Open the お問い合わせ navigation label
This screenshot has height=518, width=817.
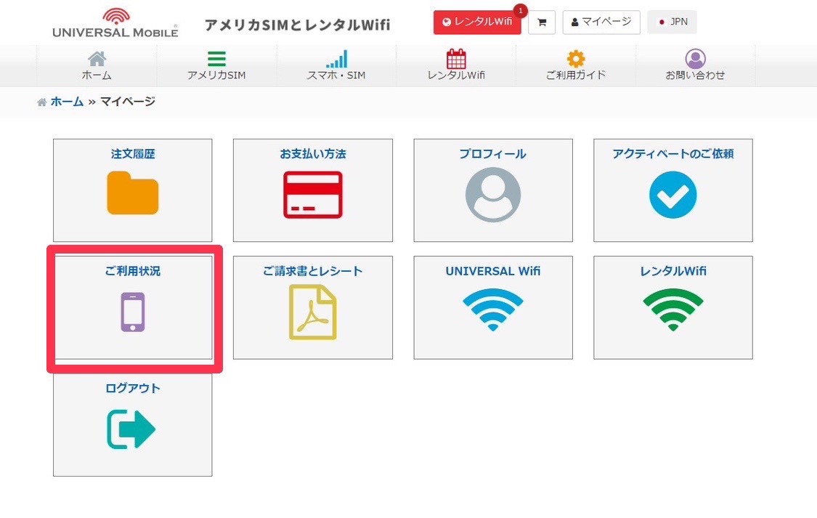pyautogui.click(x=695, y=75)
